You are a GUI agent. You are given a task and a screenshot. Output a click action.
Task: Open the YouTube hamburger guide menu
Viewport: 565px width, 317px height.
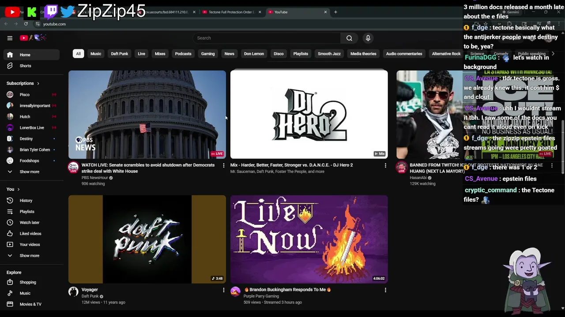coord(10,38)
